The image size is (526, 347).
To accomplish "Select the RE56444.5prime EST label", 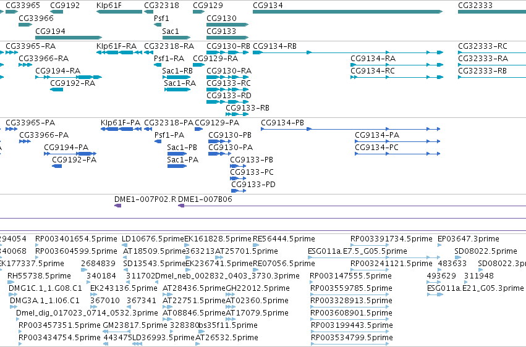I will [x=284, y=239].
